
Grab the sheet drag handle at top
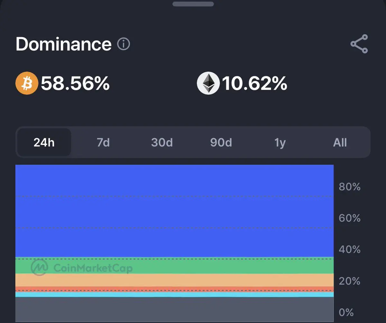[x=193, y=4]
